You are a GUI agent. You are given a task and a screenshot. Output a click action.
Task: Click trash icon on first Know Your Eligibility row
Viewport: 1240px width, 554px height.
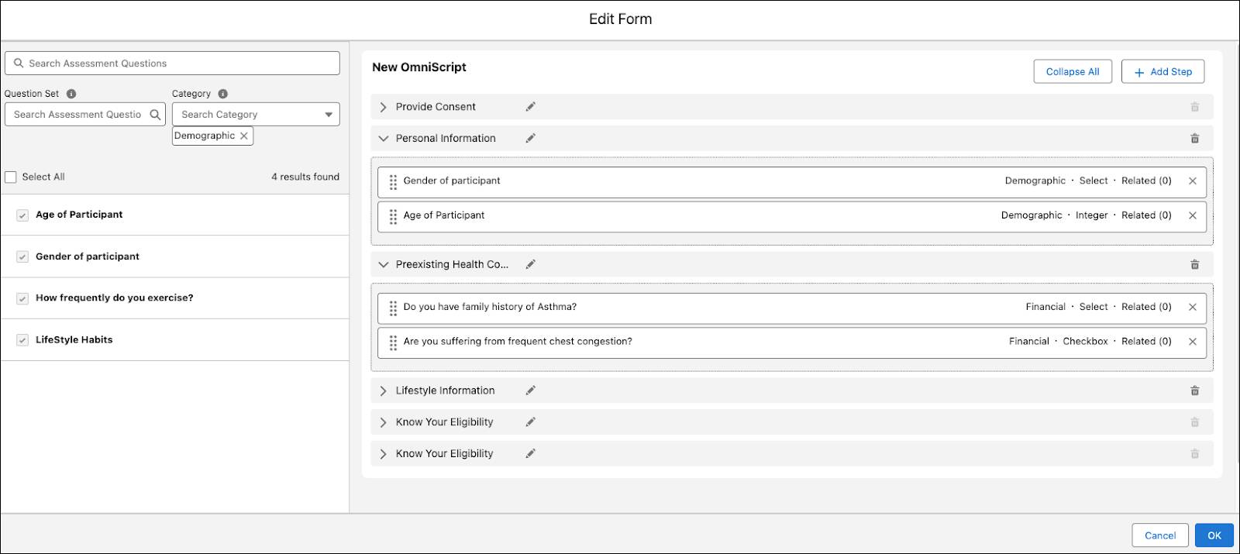1194,422
